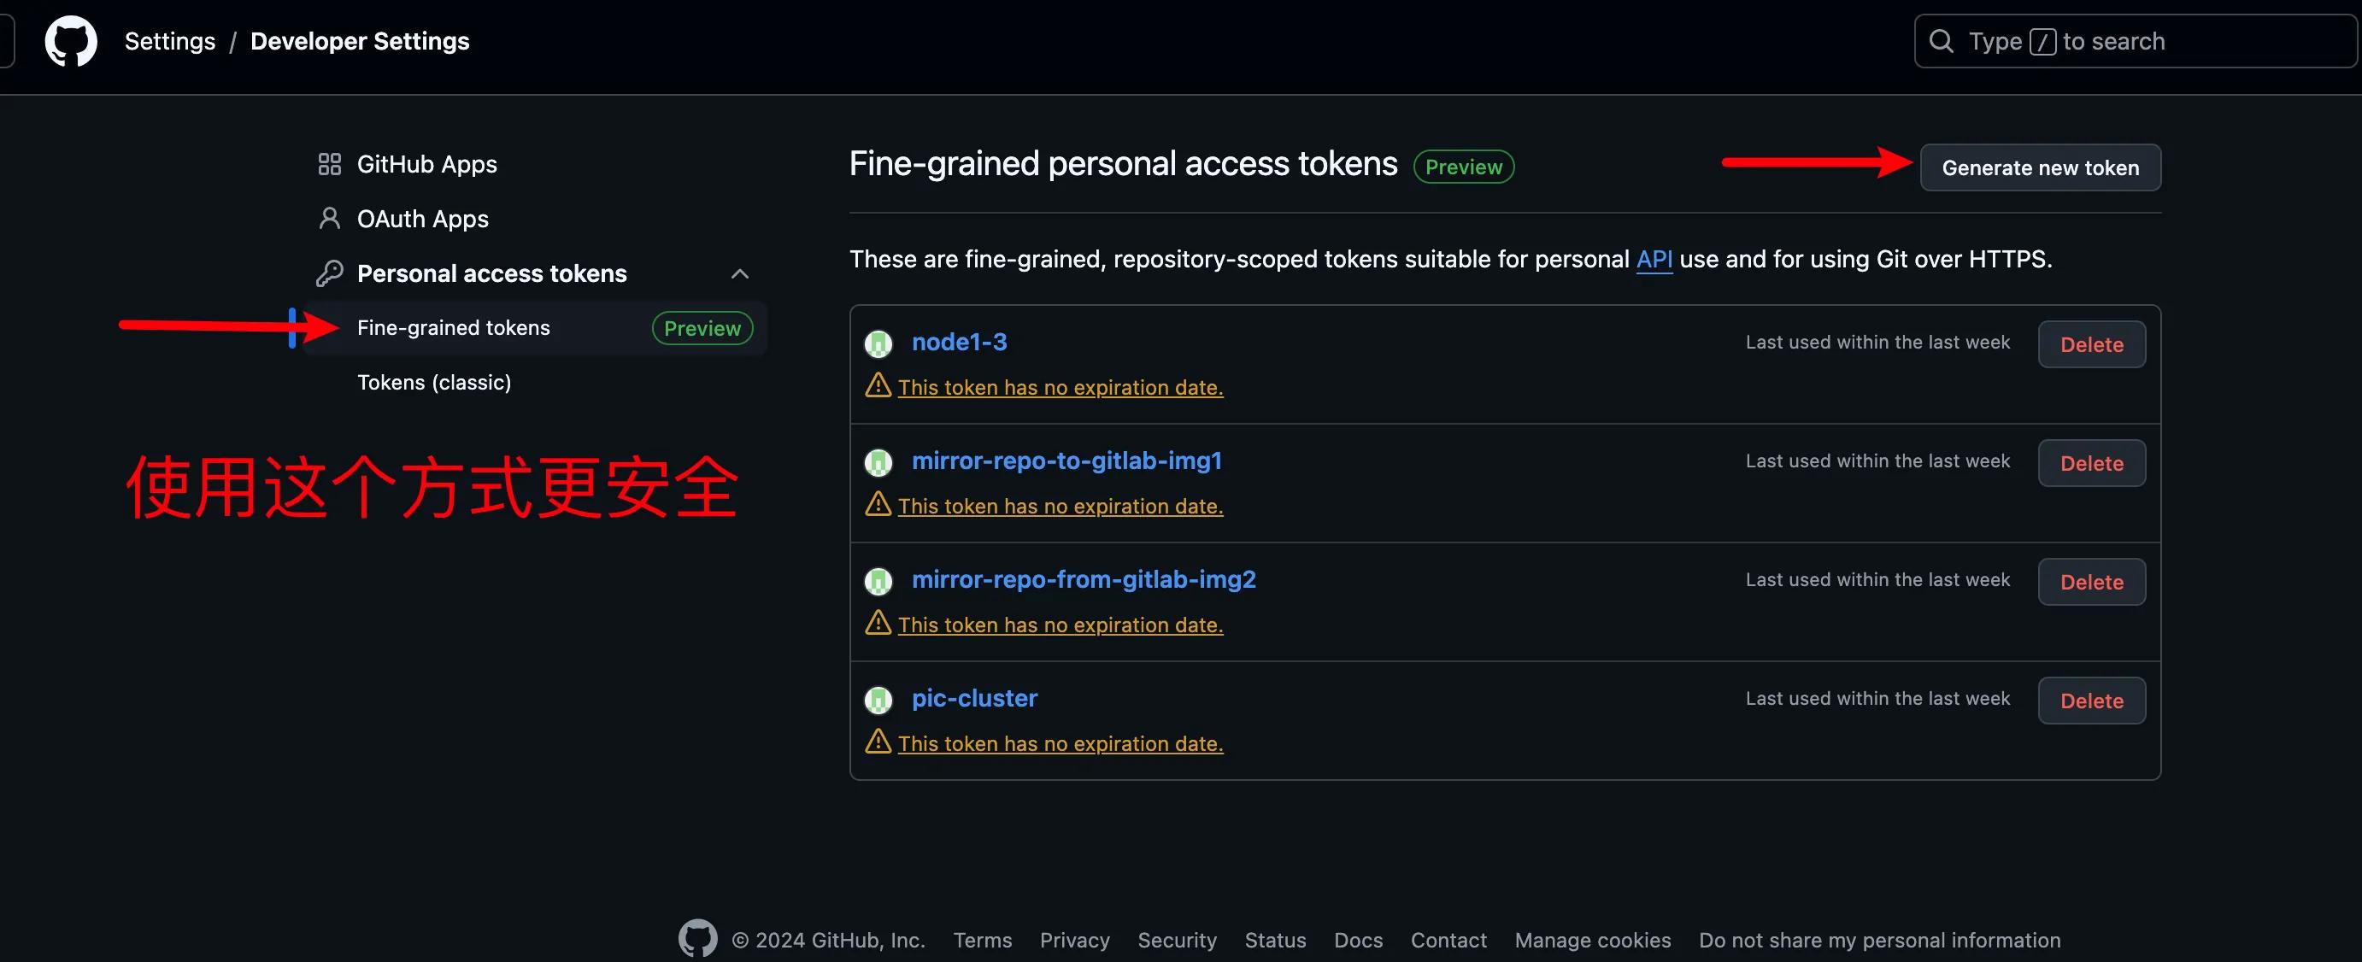Click the GitHub Apps grid icon
Image resolution: width=2362 pixels, height=962 pixels.
point(329,164)
